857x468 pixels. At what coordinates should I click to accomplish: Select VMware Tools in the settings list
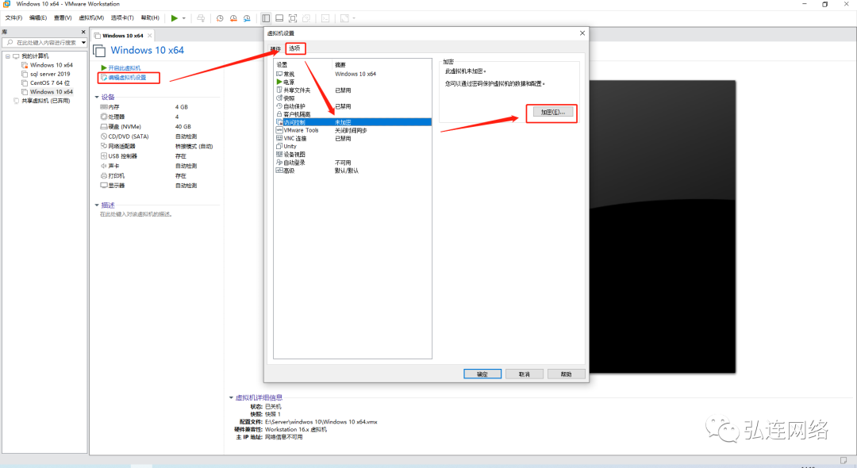352,131
